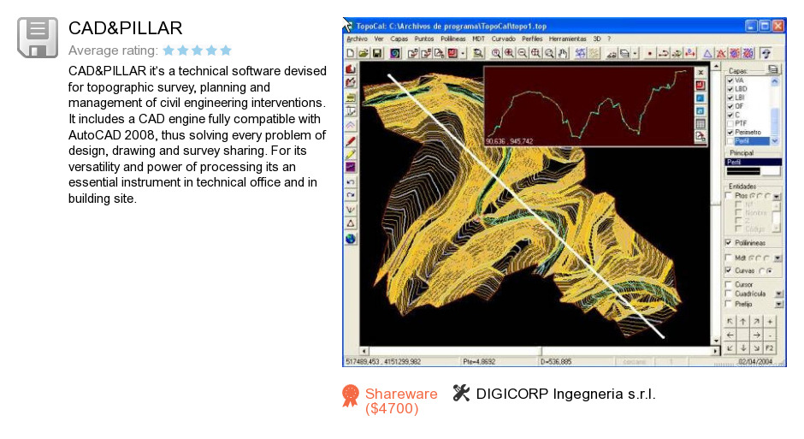The height and width of the screenshot is (439, 804).
Task: Click the floppy disk icon next to CAD&PILLAR
Action: (38, 38)
